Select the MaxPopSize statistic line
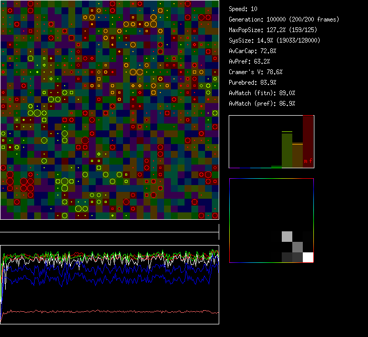 point(272,30)
